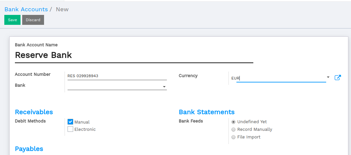Select the Record Manually radio option
The height and width of the screenshot is (155, 351).
[233, 129]
